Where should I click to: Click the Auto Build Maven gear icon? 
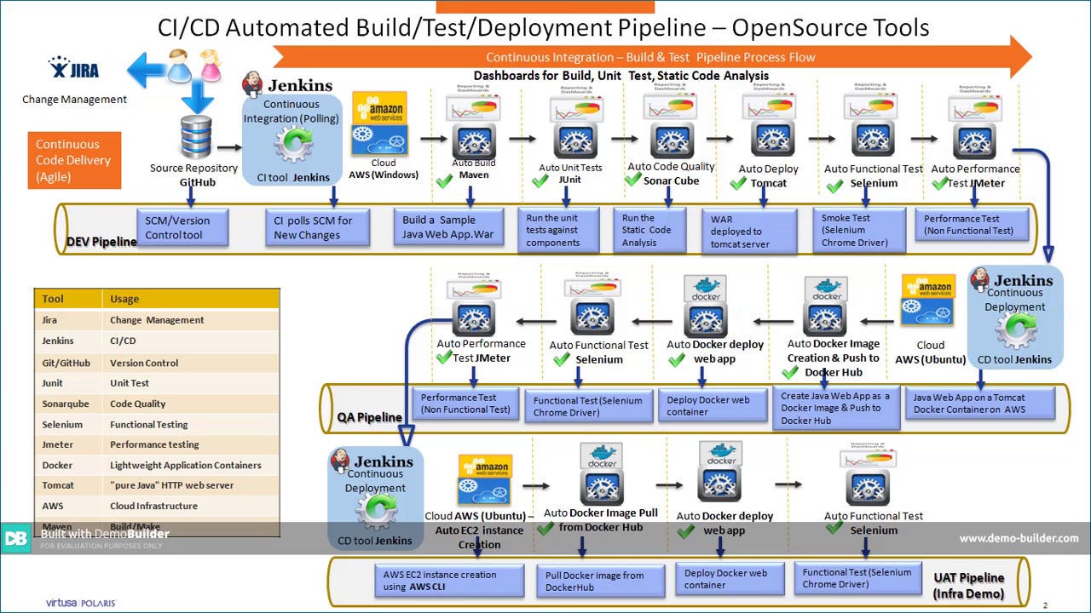click(473, 140)
